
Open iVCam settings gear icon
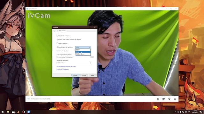coord(169,99)
